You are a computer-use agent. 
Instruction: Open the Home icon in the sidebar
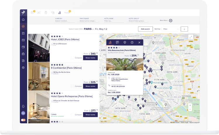[x=23, y=20]
